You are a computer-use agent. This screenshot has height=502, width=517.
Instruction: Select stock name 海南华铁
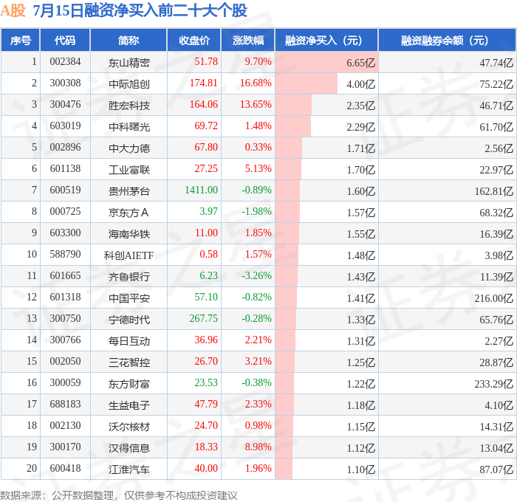129,234
